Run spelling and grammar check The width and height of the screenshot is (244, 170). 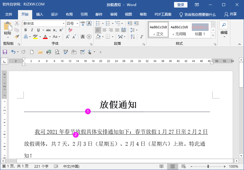[65, 52]
